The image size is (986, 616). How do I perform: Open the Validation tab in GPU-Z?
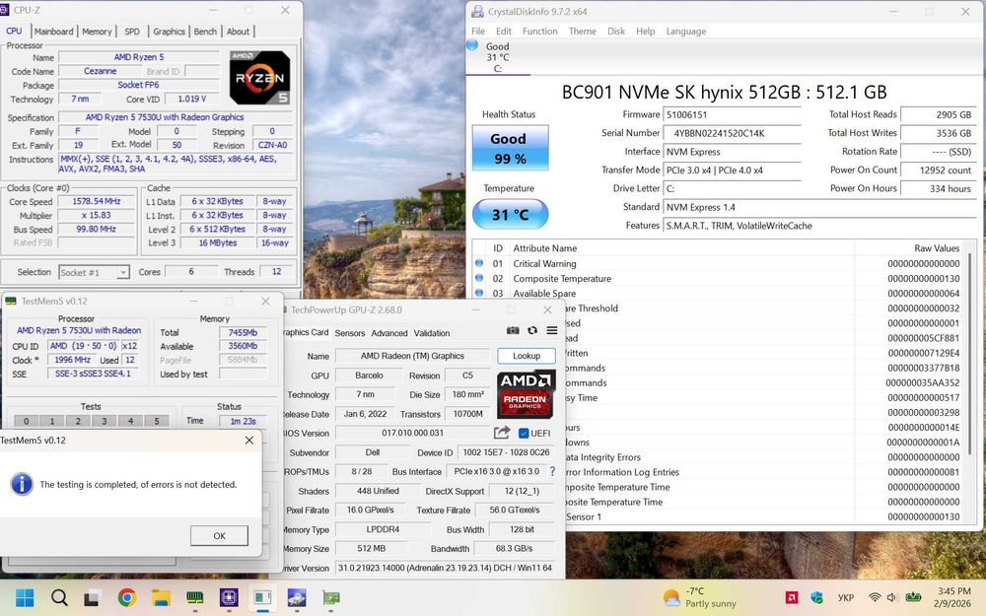(432, 333)
